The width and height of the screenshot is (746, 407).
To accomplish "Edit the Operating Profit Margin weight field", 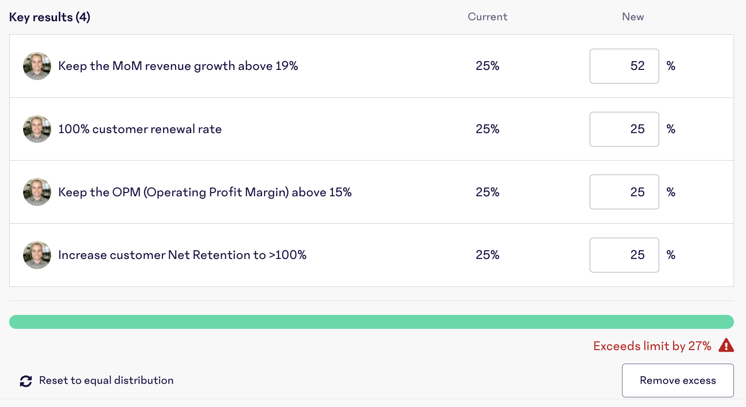I will 624,192.
